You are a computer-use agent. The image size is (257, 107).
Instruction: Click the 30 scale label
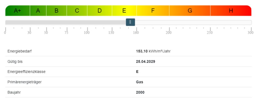(29, 33)
